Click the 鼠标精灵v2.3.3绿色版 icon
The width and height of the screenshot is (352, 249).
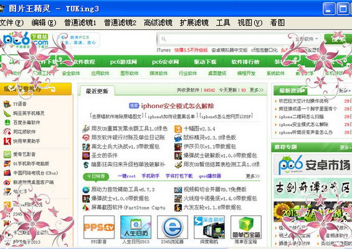pos(178,138)
